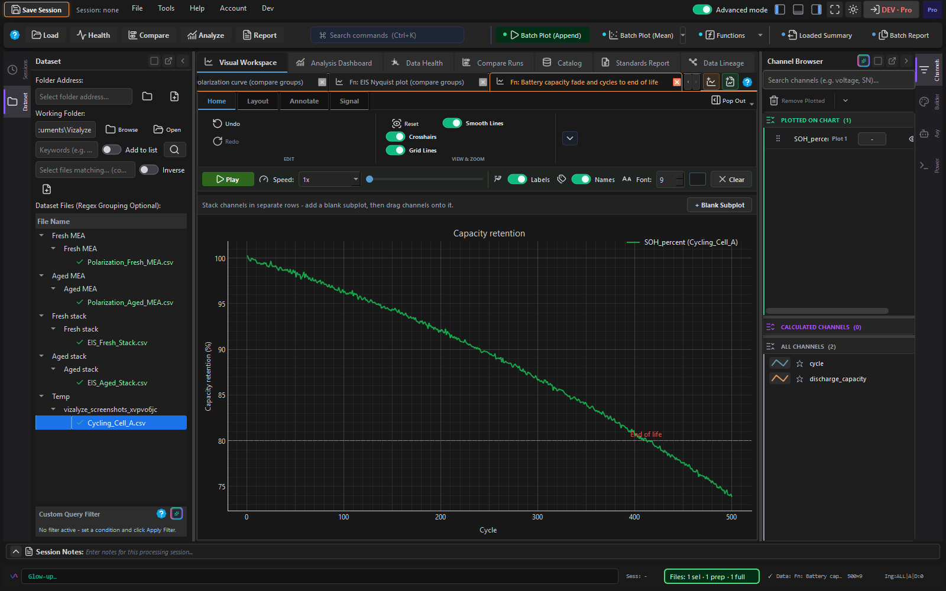This screenshot has height=591, width=946.
Task: Enable the Inverse toggle
Action: coord(149,170)
